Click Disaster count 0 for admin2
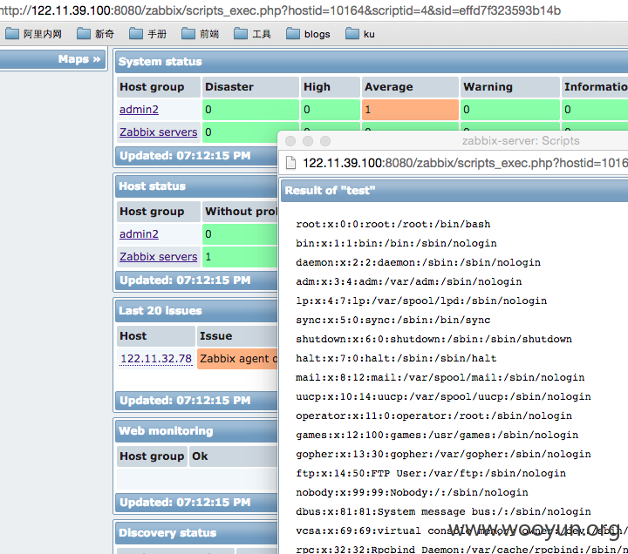628x554 pixels. click(x=250, y=110)
